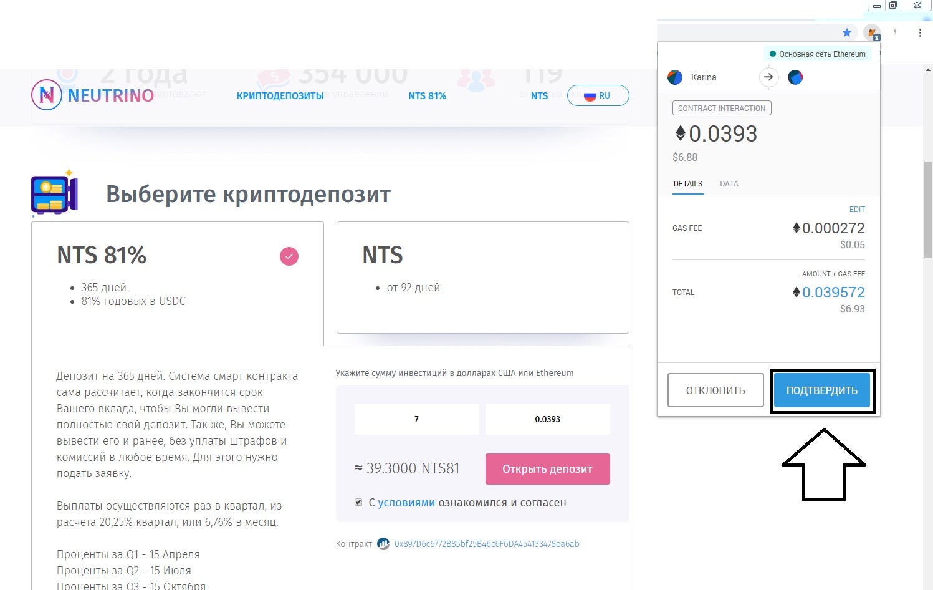Click the Karina account name
933x590 pixels.
(704, 77)
